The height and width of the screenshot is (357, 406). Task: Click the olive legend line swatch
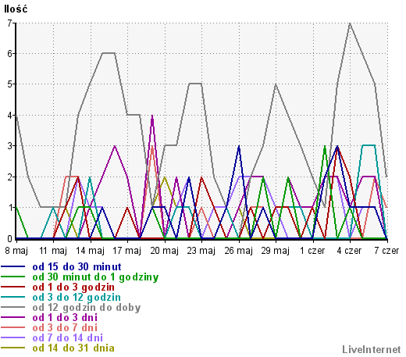pyautogui.click(x=13, y=348)
